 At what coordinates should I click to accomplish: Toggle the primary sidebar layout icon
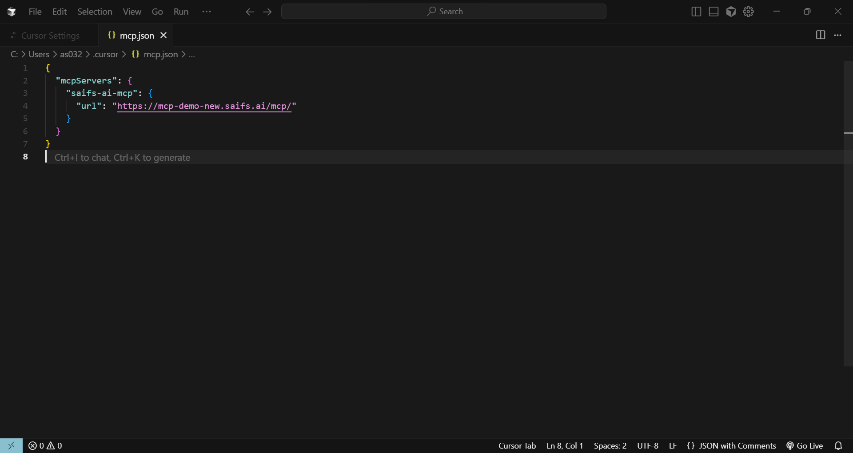(x=696, y=12)
